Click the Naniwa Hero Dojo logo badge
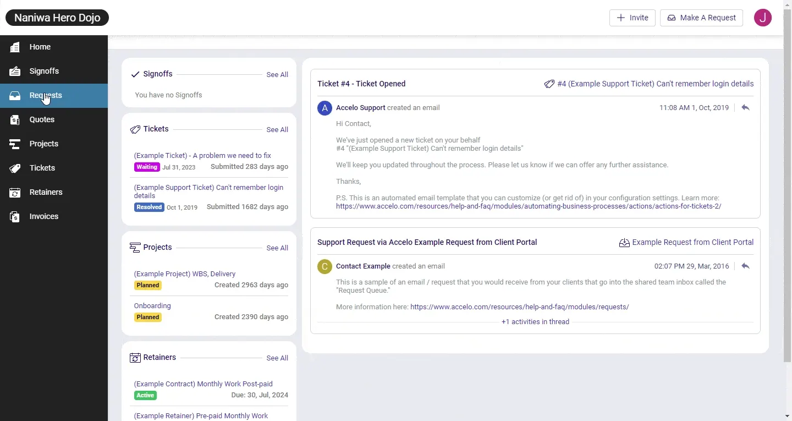Image resolution: width=792 pixels, height=421 pixels. coord(57,18)
